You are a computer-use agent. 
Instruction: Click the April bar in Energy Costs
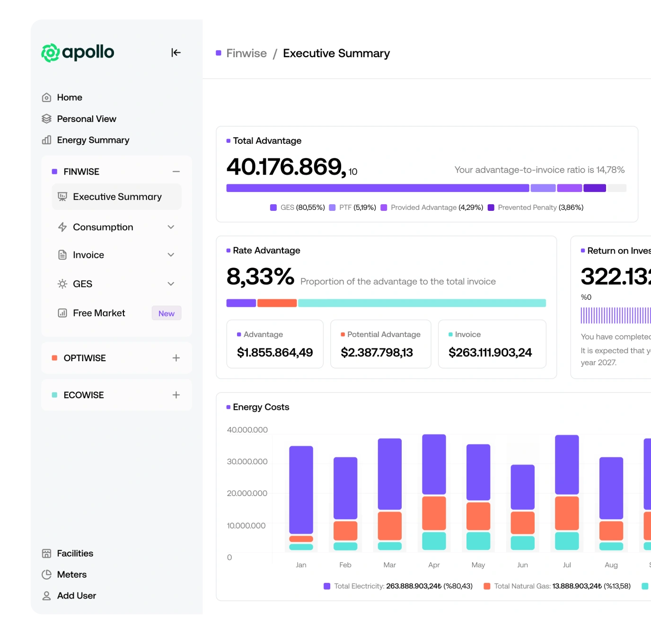pyautogui.click(x=434, y=492)
